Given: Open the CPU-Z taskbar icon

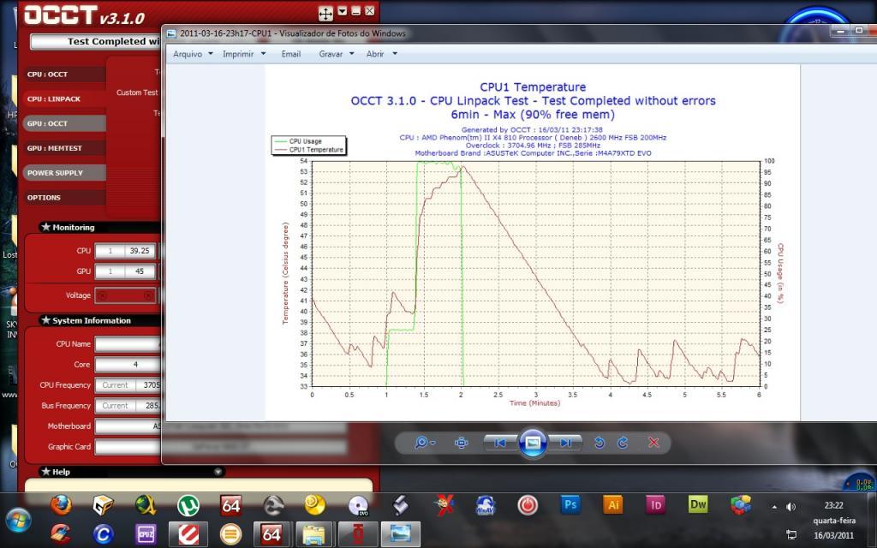Looking at the screenshot, I should point(146,534).
